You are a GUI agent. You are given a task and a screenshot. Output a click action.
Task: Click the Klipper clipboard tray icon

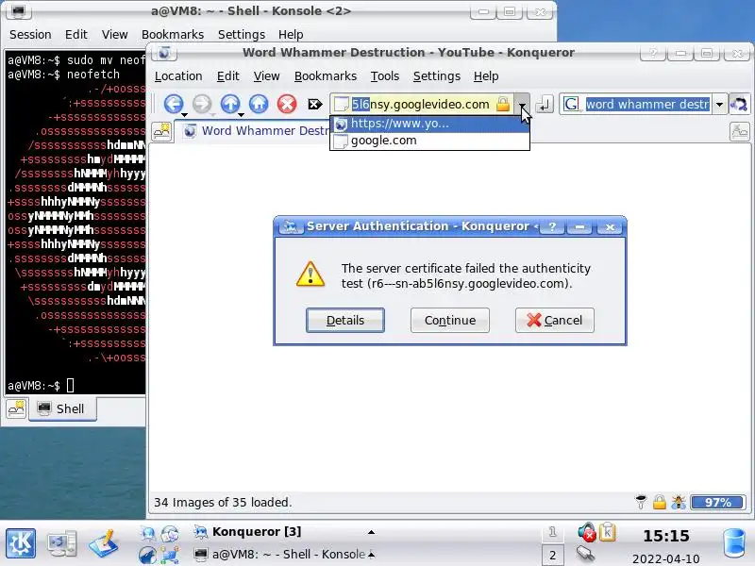point(607,532)
